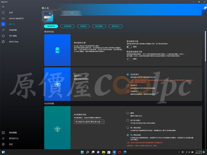
Task: Open the hamburger navigation menu
Action: [3, 7]
